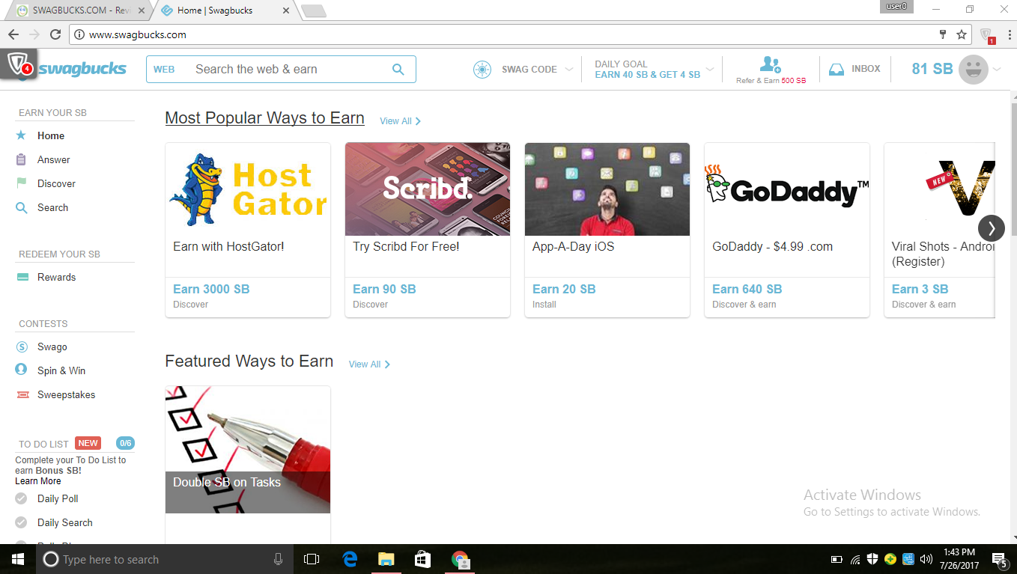1017x574 pixels.
Task: Reload the page with the refresh icon
Action: [x=55, y=34]
